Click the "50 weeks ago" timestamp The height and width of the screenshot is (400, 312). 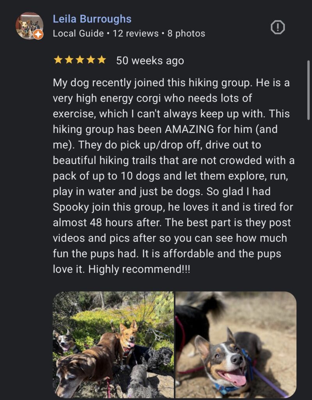tap(150, 61)
